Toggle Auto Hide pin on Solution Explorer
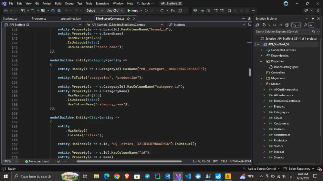Screen dimensions: 323x181 pyautogui.click(x=313, y=18)
